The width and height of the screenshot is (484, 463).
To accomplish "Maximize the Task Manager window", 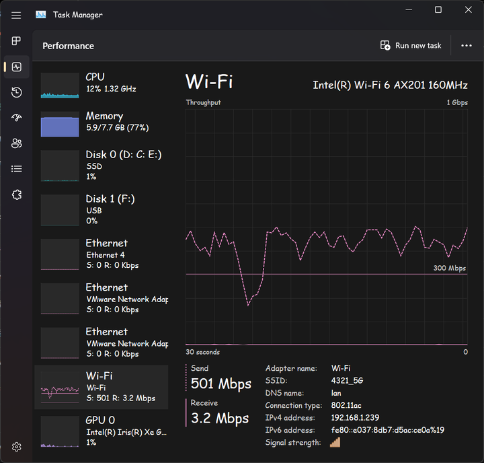I will 438,10.
